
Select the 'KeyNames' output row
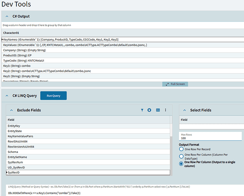(123, 40)
